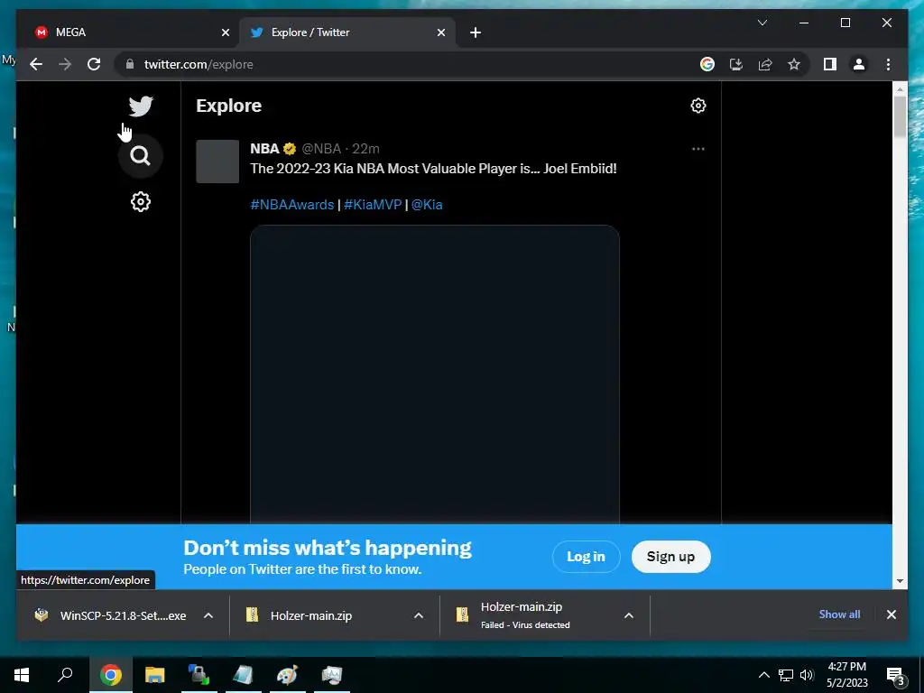Viewport: 924px width, 693px height.
Task: Open the Explore search icon in sidebar
Action: [140, 156]
